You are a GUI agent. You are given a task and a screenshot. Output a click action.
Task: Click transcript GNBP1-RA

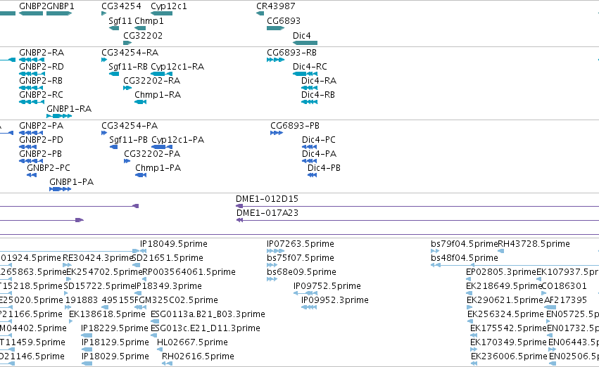click(x=69, y=109)
